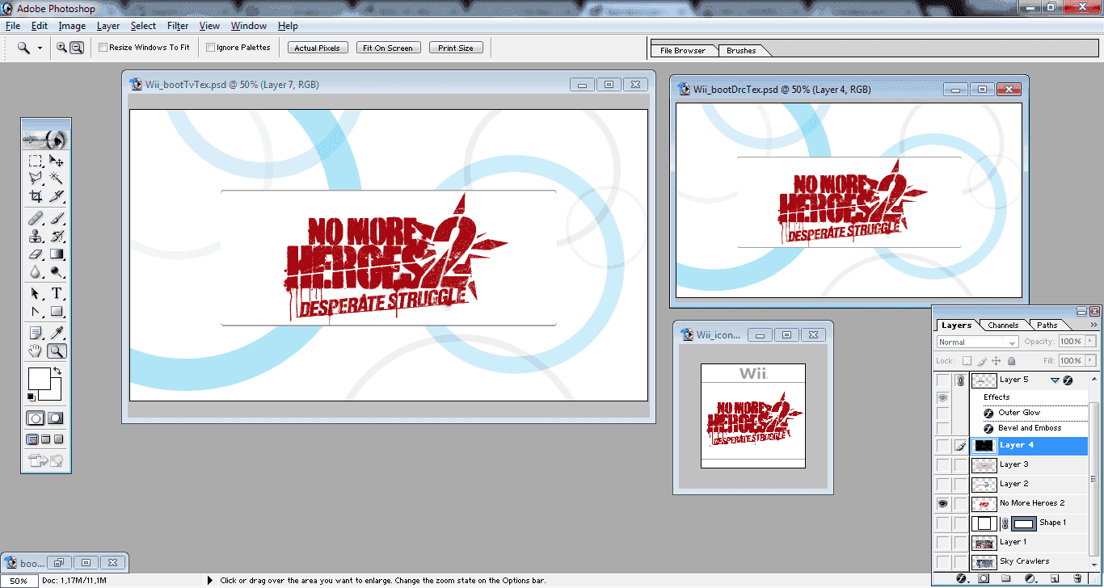Select the Dodge tool
Image resolution: width=1104 pixels, height=588 pixels.
pos(57,271)
